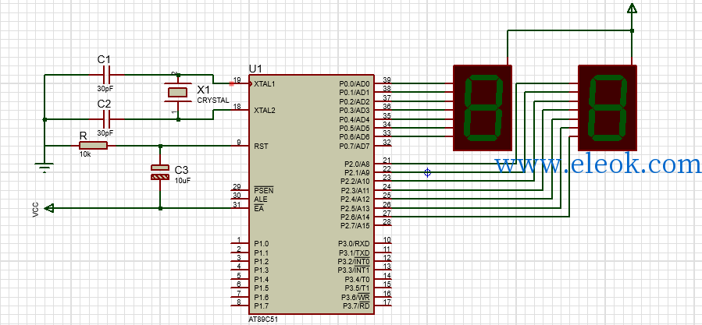Click the P3.1/TXD pin label
Viewport: 702px width, 325px height.
click(354, 253)
